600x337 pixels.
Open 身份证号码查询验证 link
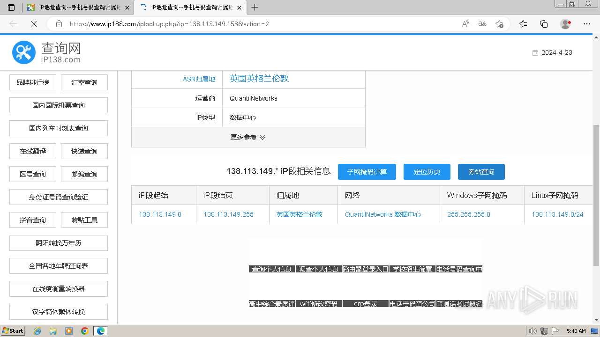[59, 197]
